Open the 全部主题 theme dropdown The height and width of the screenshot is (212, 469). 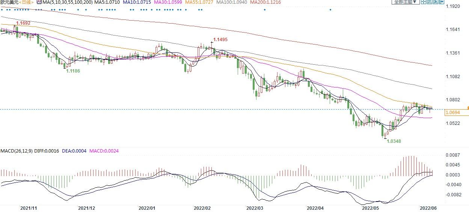404,2
